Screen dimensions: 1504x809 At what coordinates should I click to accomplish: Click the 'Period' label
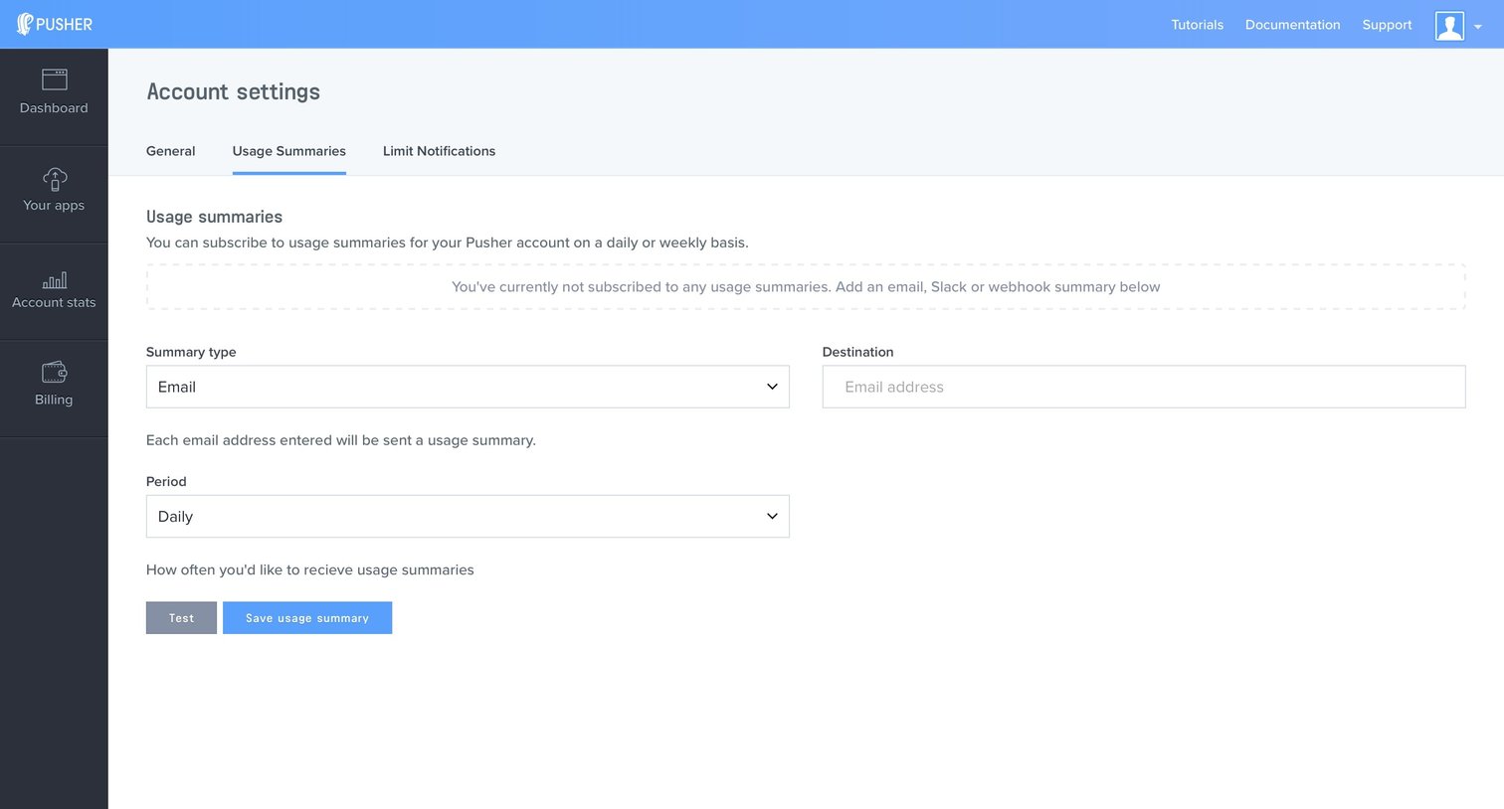166,481
